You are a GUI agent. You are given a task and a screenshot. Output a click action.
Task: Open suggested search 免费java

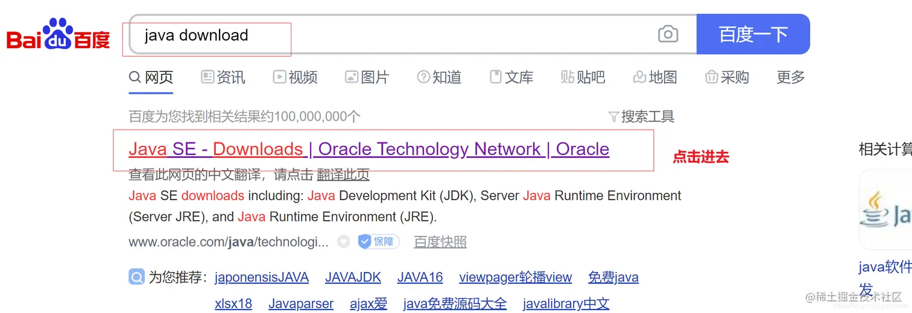tap(613, 277)
